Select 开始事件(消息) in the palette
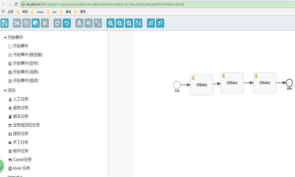 point(24,72)
